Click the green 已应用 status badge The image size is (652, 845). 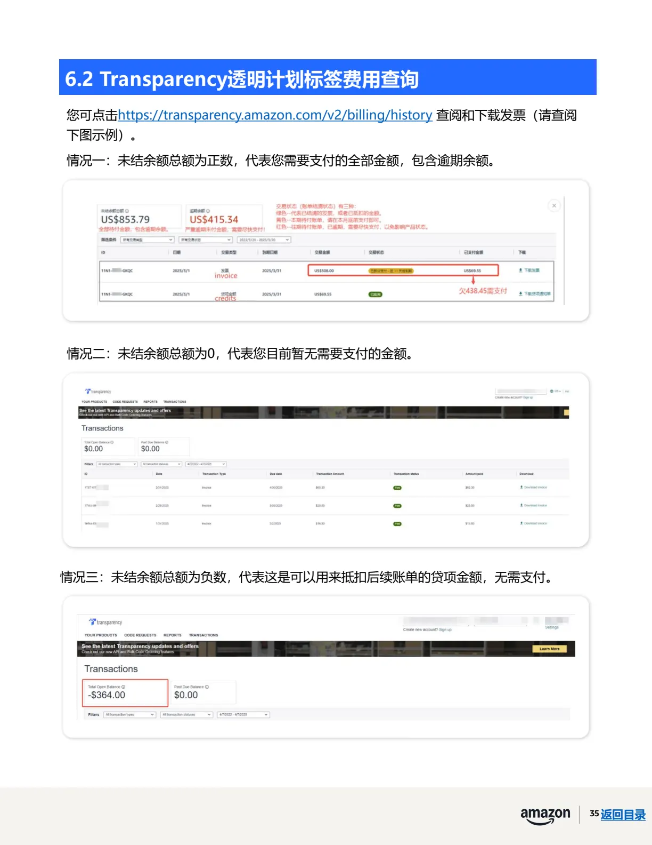375,294
